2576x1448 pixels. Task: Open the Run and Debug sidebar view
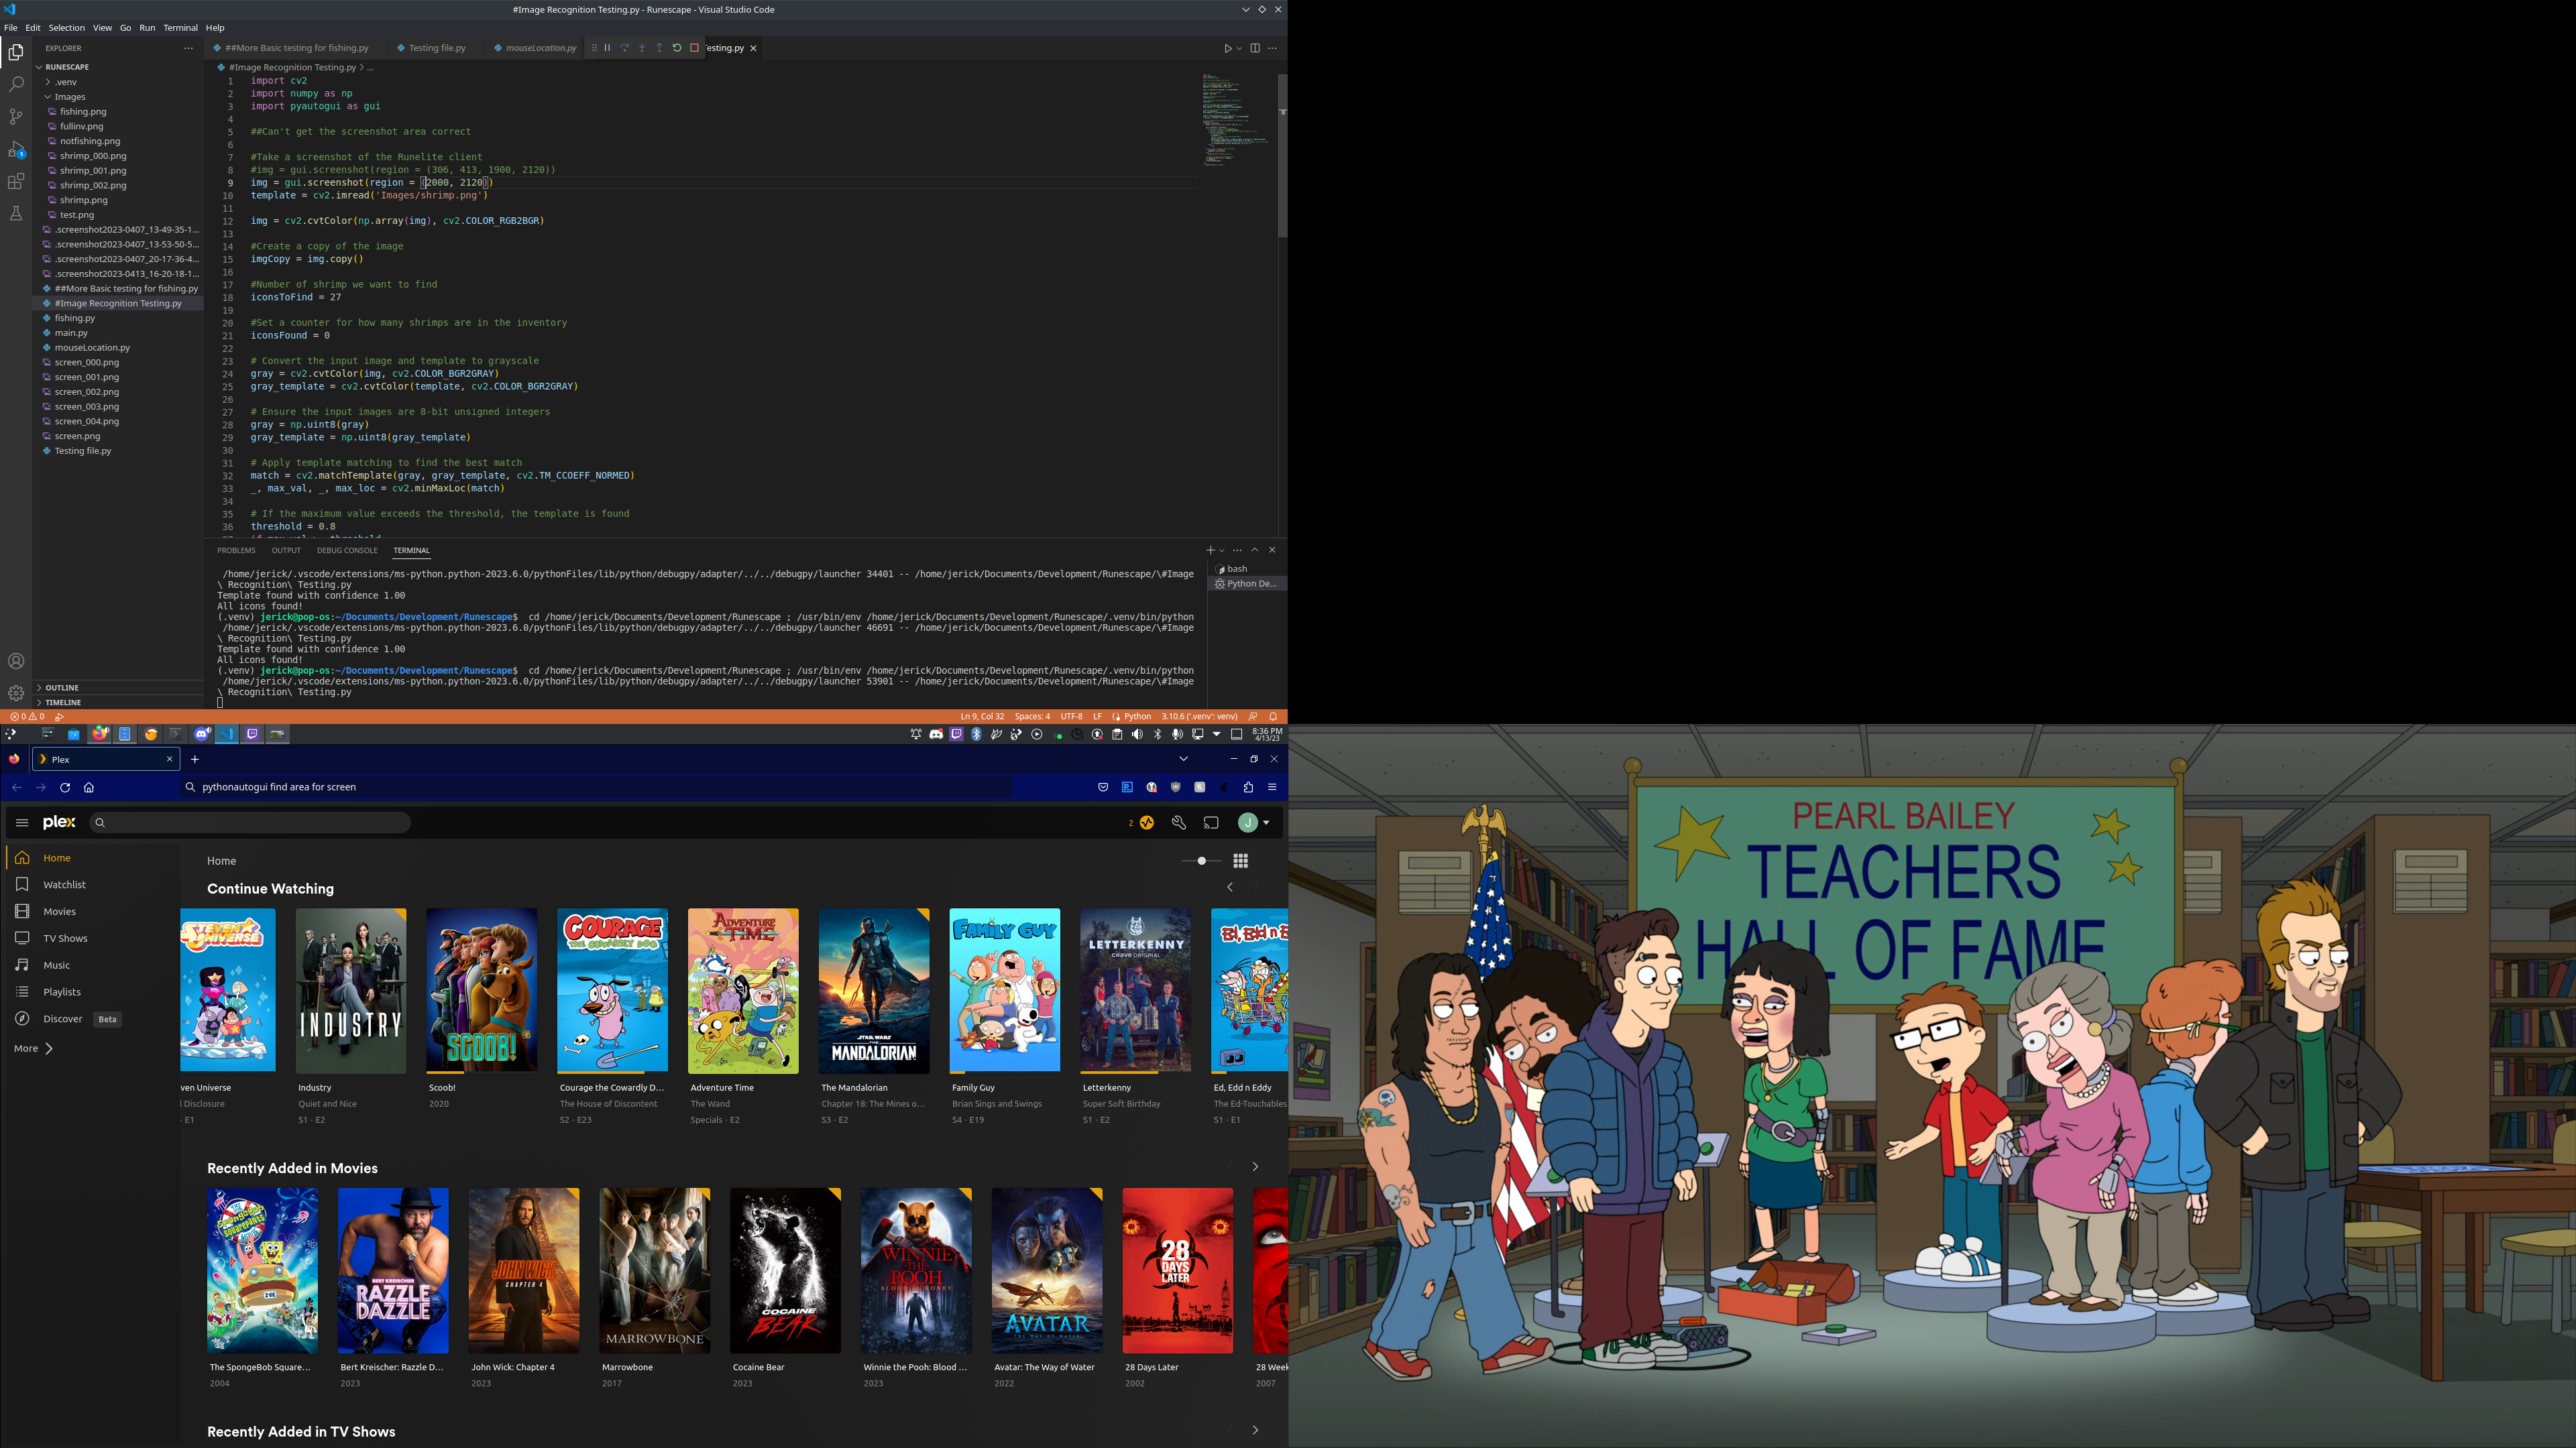point(16,150)
